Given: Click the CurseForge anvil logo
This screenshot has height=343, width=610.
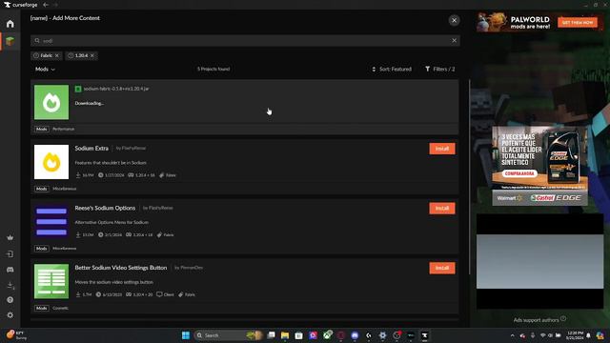Looking at the screenshot, I should tap(7, 5).
